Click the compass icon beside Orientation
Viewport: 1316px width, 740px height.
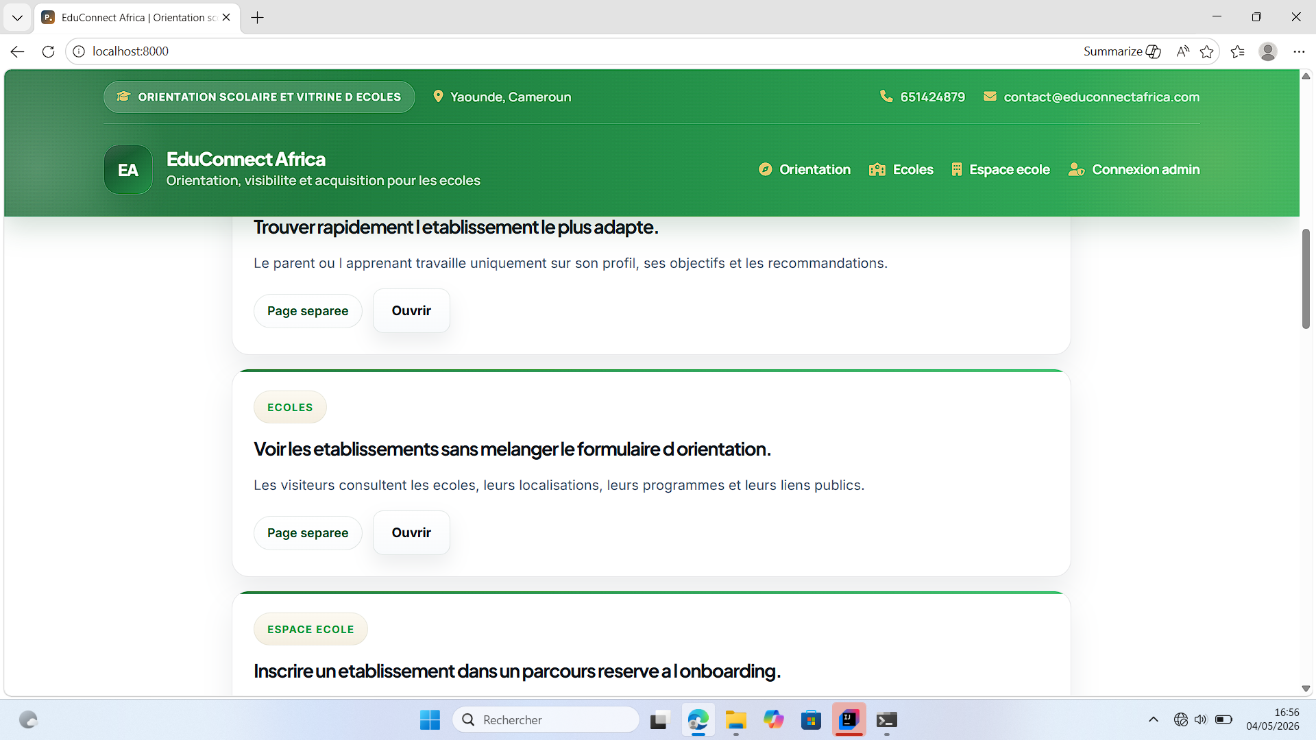click(766, 169)
